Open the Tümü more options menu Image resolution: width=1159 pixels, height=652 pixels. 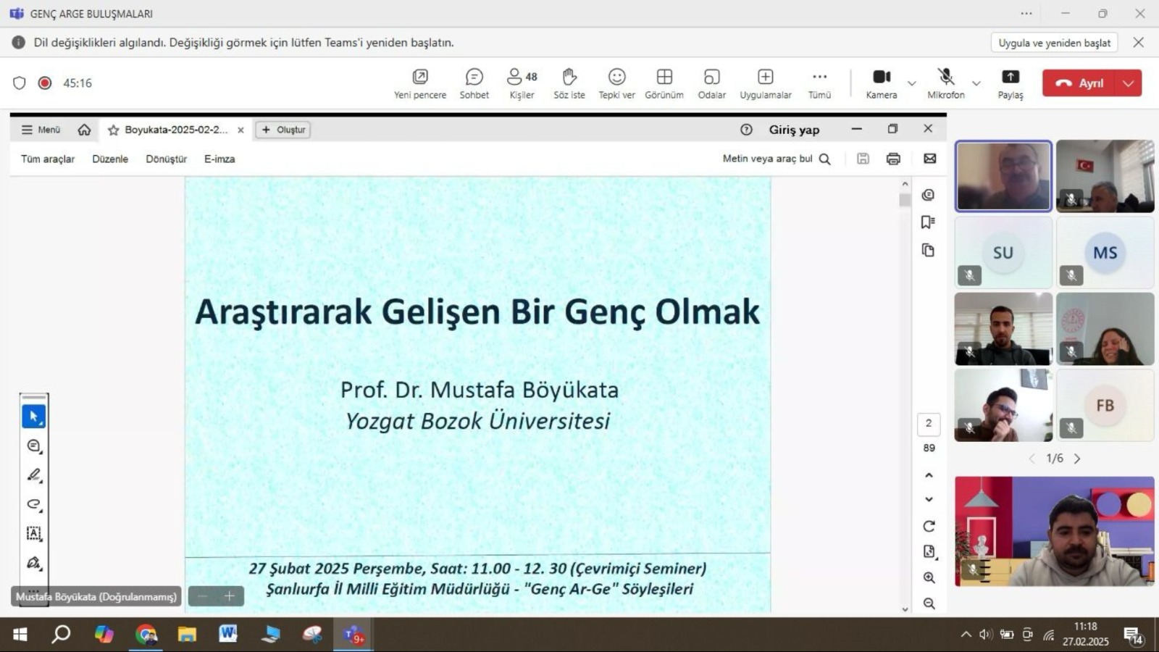tap(819, 83)
